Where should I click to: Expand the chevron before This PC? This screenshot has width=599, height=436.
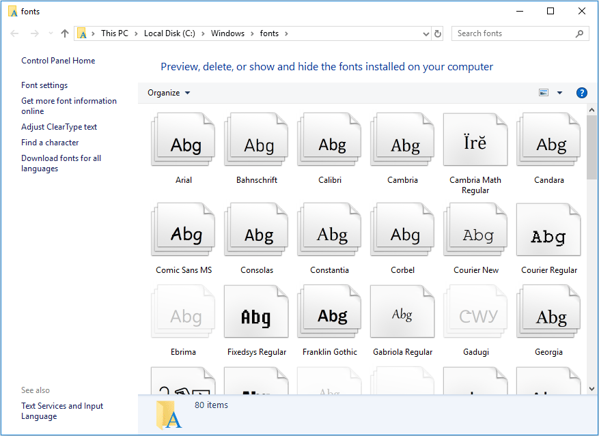(x=93, y=33)
